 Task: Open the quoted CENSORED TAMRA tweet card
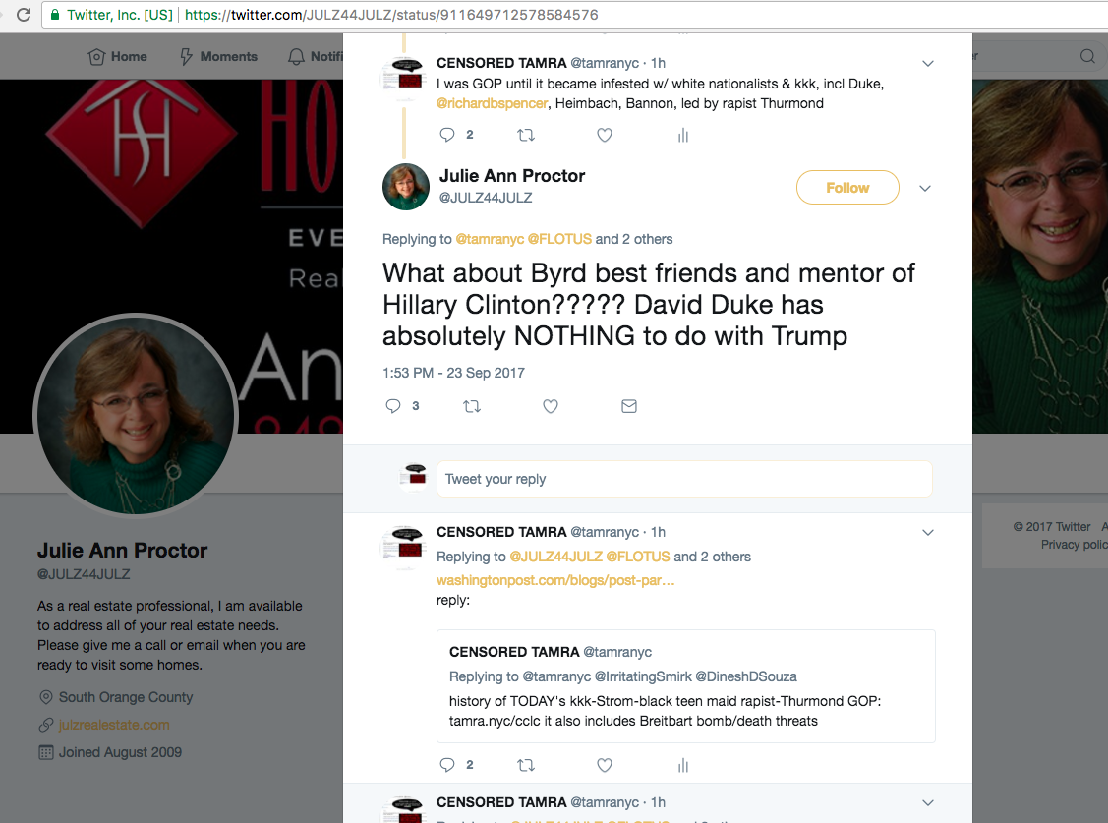(x=686, y=686)
